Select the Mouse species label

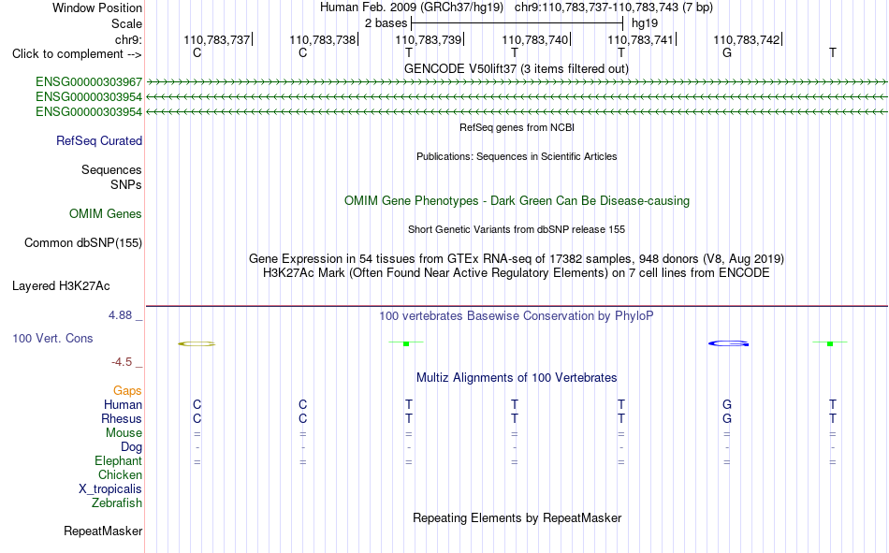124,432
